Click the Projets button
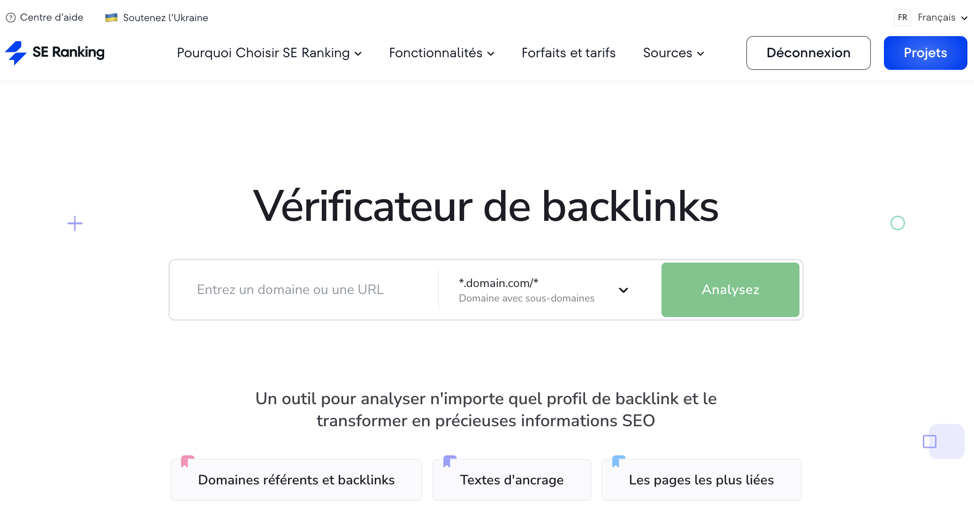 pyautogui.click(x=925, y=53)
